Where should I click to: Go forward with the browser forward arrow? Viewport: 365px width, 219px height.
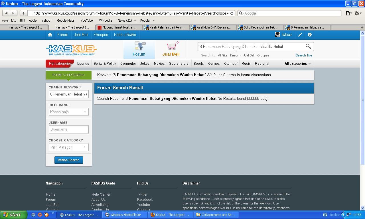13,13
